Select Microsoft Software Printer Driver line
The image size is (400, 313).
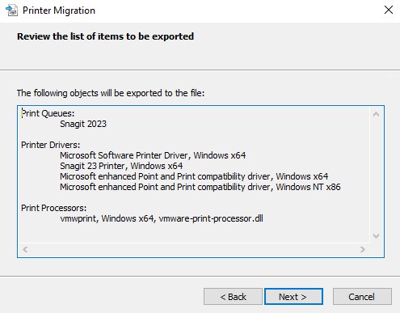pos(153,155)
